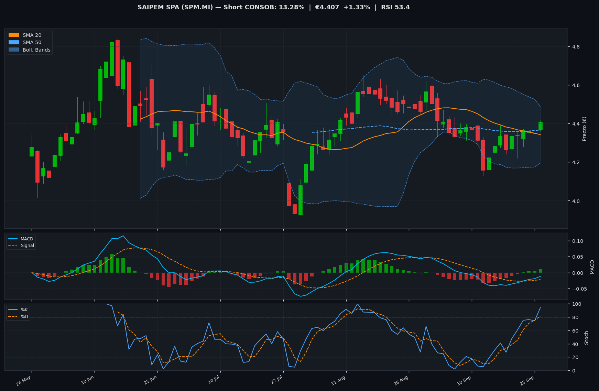Click the 'Prezzo (€)' axis label
This screenshot has height=391, width=599.
click(584, 129)
